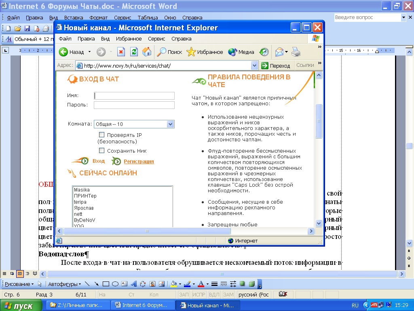Open the Fill Color dropdown arrow
Image resolution: width=414 pixels, height=311 pixels.
180,284
